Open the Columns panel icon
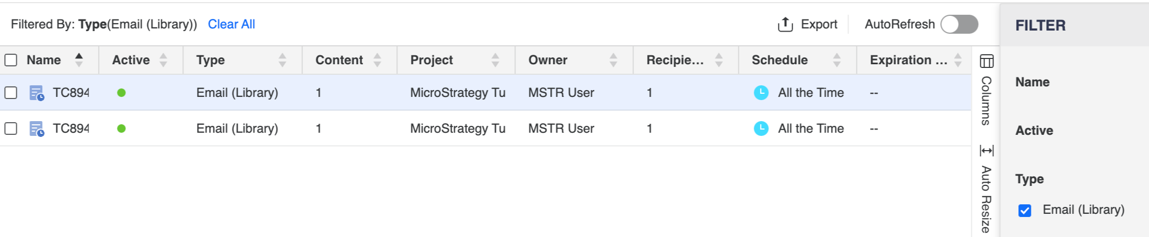Screen dimensions: 1149x237 986,62
